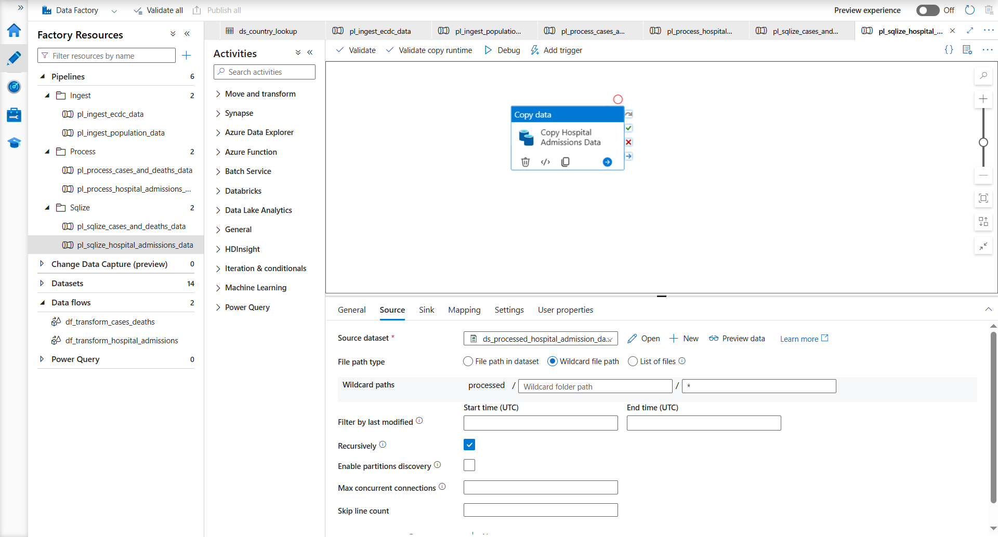Search the canvas with magnifier
The height and width of the screenshot is (537, 998).
(x=983, y=76)
